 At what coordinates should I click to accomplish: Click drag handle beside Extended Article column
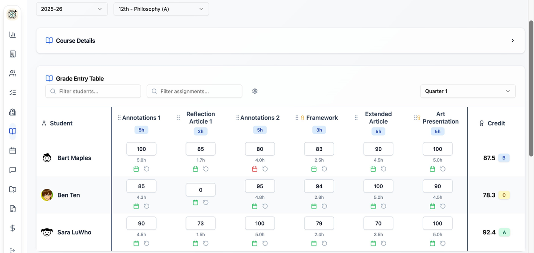point(356,118)
